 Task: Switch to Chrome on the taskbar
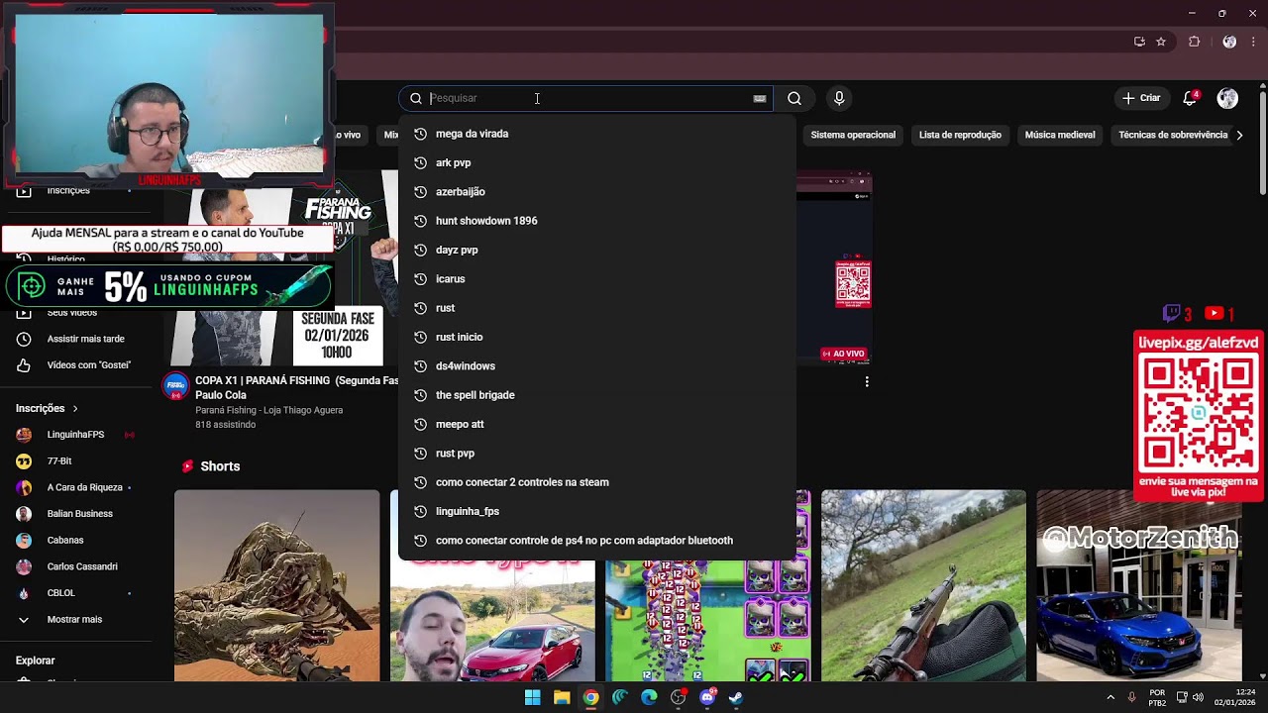[590, 697]
